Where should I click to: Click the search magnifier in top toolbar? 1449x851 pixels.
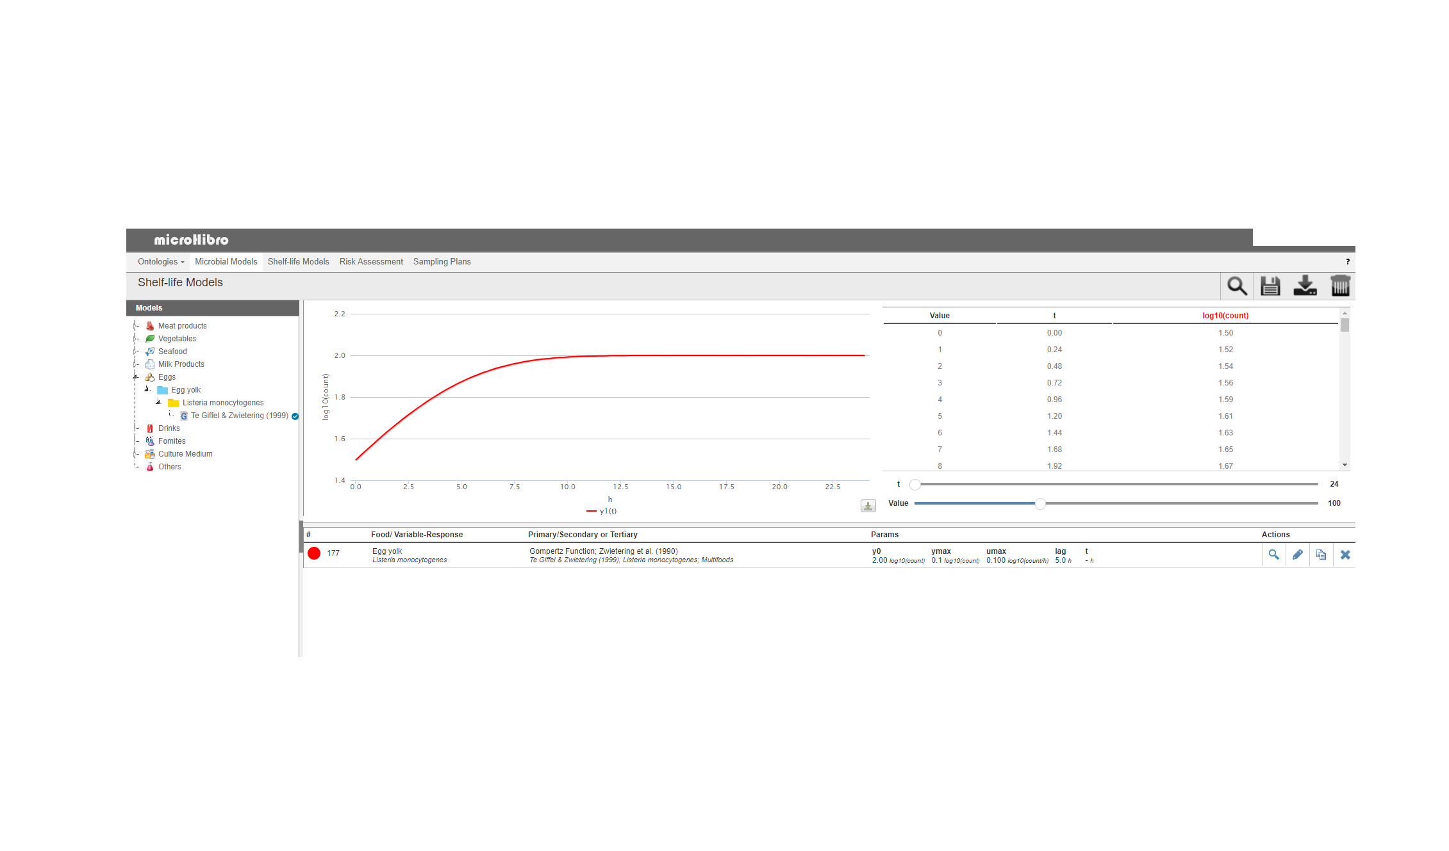click(1236, 286)
